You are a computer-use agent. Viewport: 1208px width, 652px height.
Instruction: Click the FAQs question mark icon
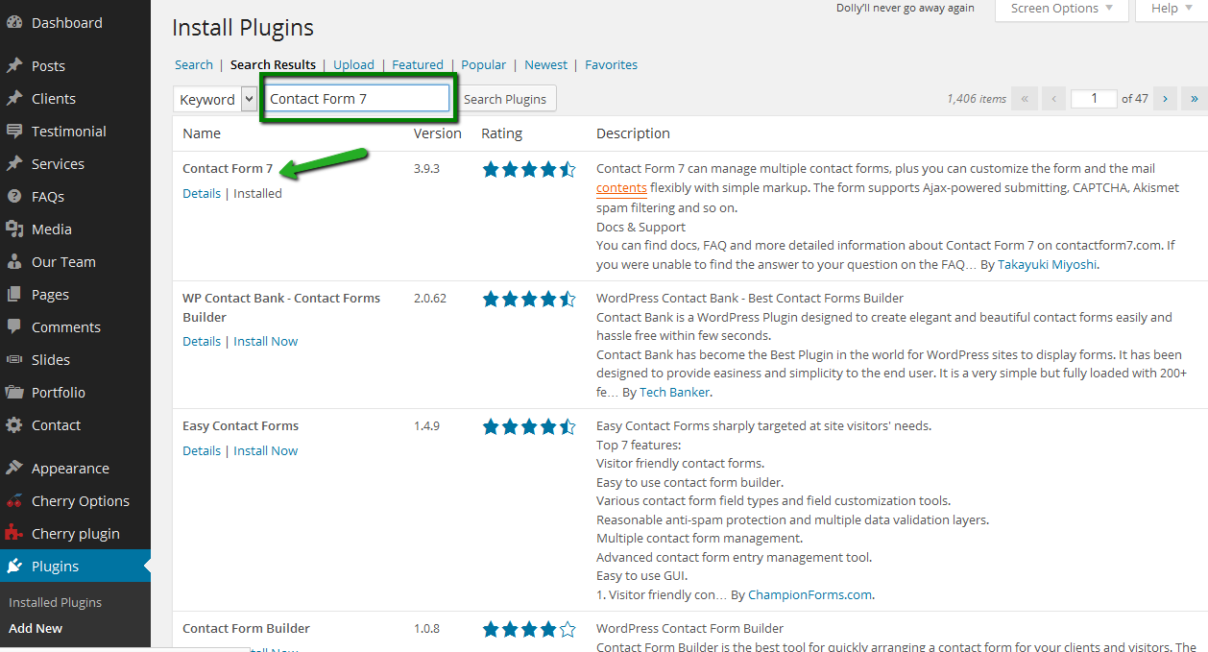pos(14,197)
